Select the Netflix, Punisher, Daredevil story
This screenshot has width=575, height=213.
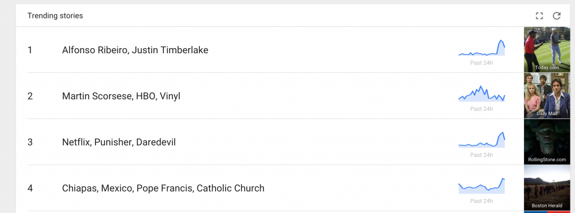[x=119, y=142]
